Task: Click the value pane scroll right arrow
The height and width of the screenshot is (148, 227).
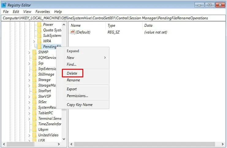Action: (x=222, y=144)
